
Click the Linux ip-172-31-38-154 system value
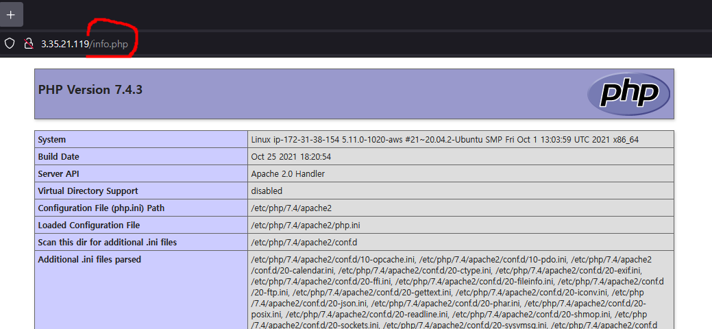pyautogui.click(x=445, y=140)
